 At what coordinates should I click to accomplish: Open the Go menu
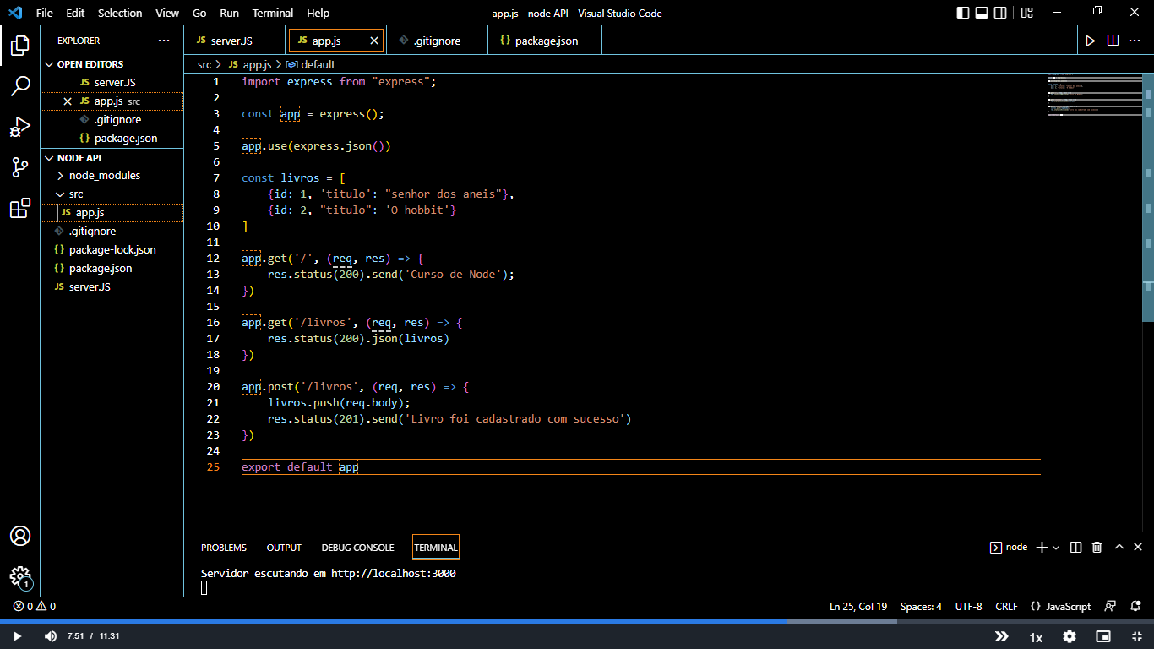tap(199, 13)
